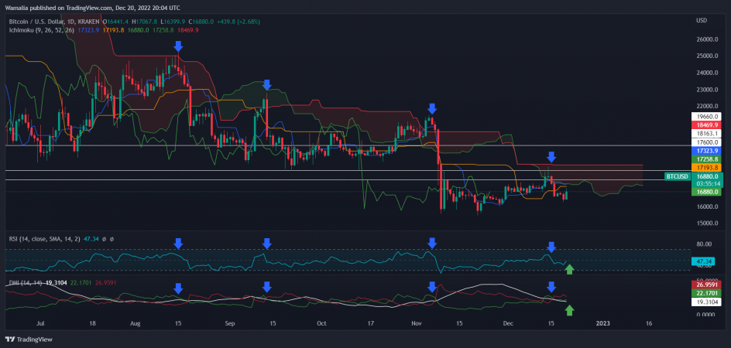Screen dimensions: 731x348
Task: Click the 17 date label after Oct
Action: 371,322
